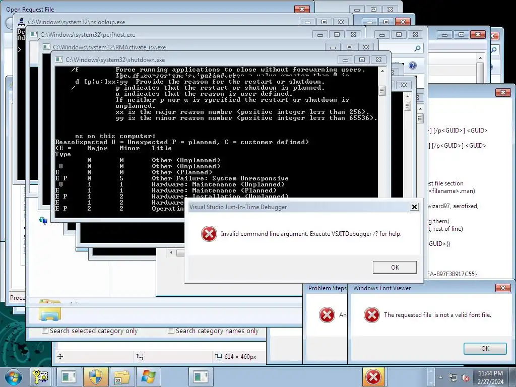Click the network computer icon below the console

point(43,221)
